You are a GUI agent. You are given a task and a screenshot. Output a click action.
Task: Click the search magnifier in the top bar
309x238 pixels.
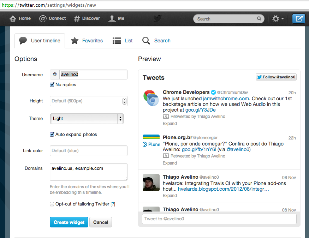[259, 19]
